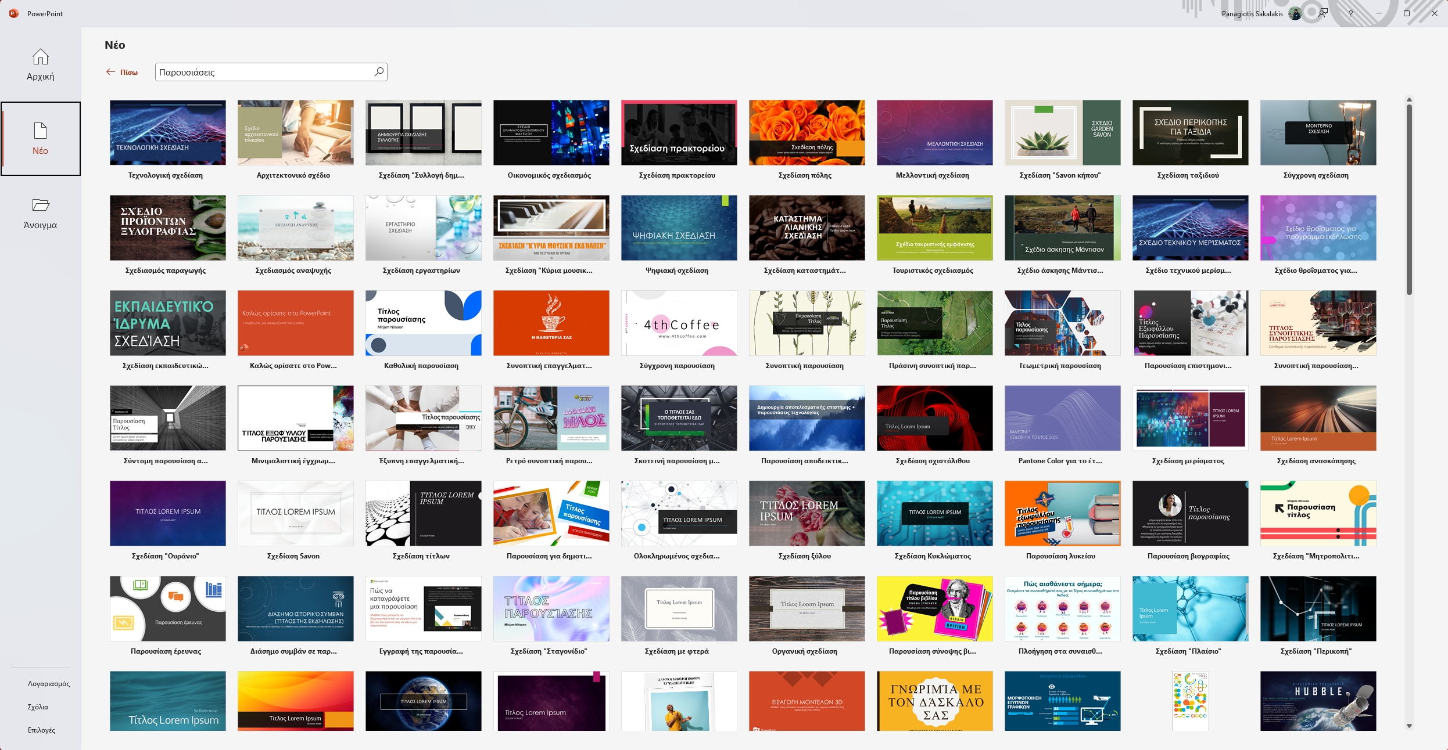This screenshot has height=750, width=1448.
Task: Open the Επιλογές options dialog
Action: 41,730
